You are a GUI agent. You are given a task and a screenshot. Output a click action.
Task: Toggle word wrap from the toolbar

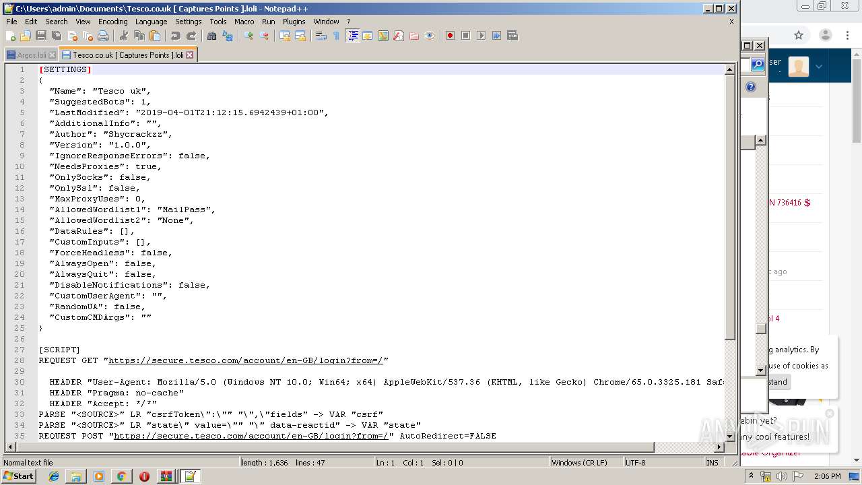tap(321, 36)
